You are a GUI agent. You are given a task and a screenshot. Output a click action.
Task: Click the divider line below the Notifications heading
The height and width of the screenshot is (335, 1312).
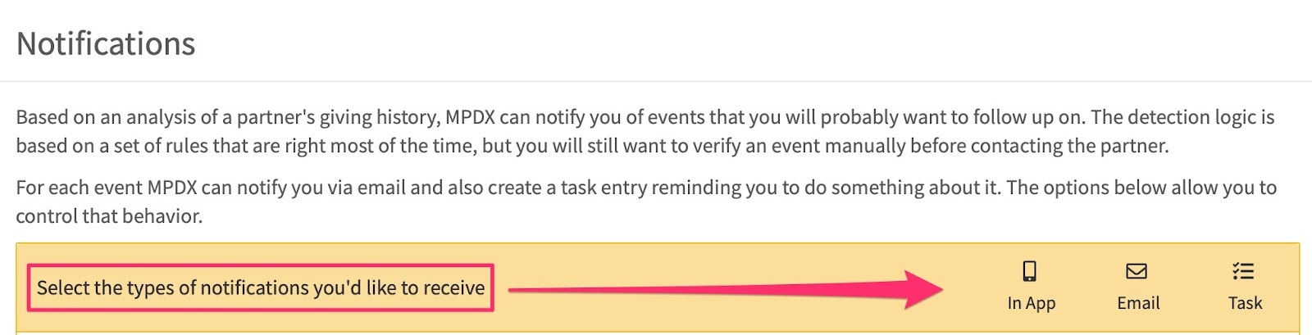click(x=656, y=81)
